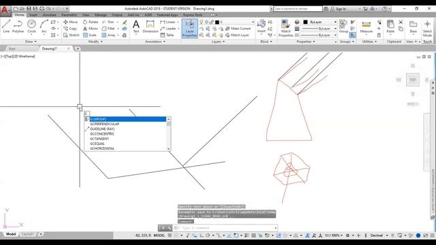Expand the Modify panel
Image resolution: width=436 pixels, height=245 pixels.
(95, 42)
